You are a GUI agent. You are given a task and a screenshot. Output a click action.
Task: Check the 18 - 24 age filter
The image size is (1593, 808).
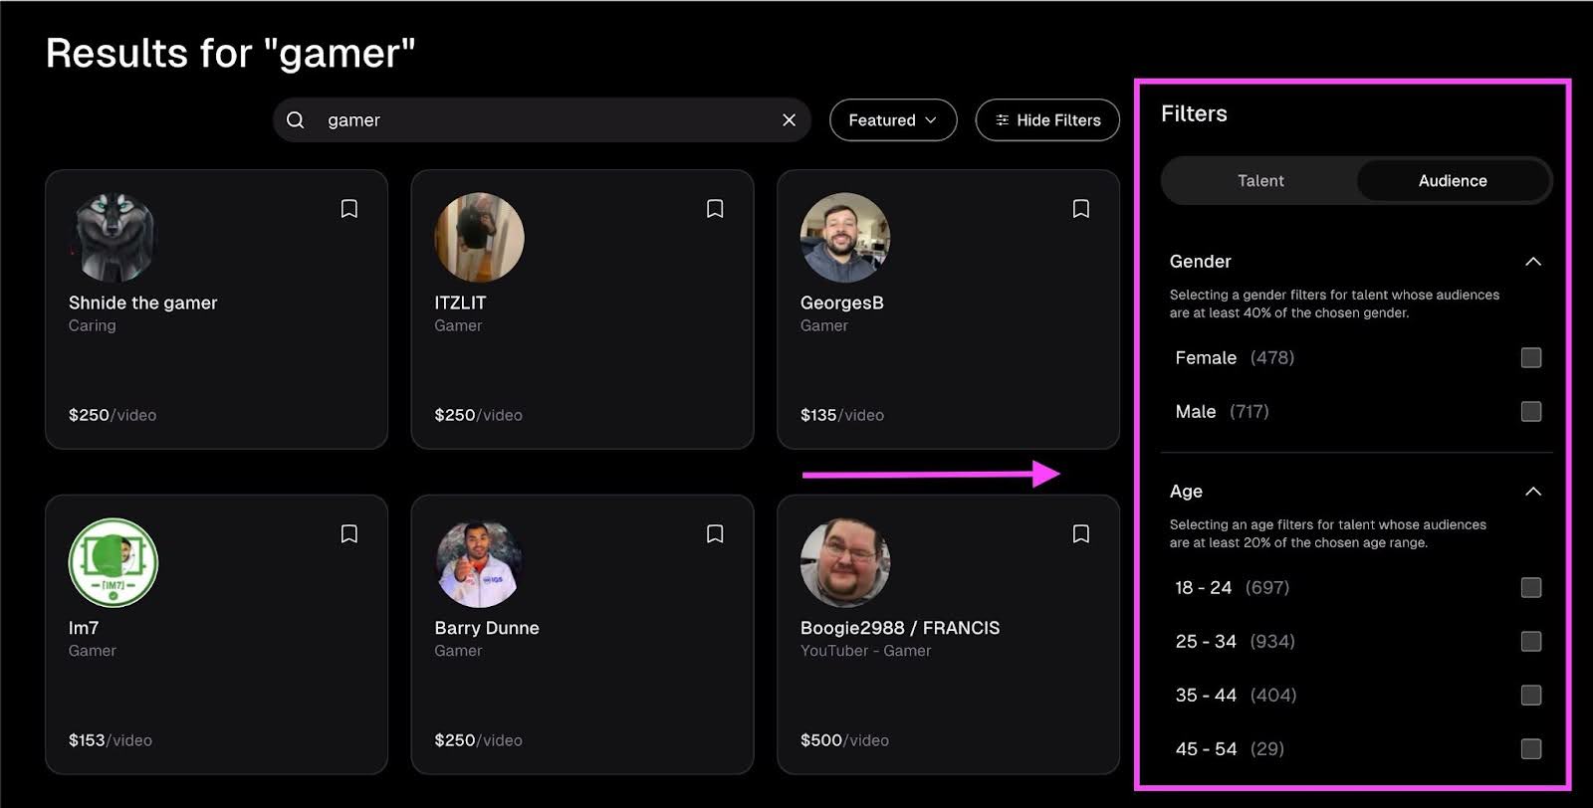coord(1531,588)
